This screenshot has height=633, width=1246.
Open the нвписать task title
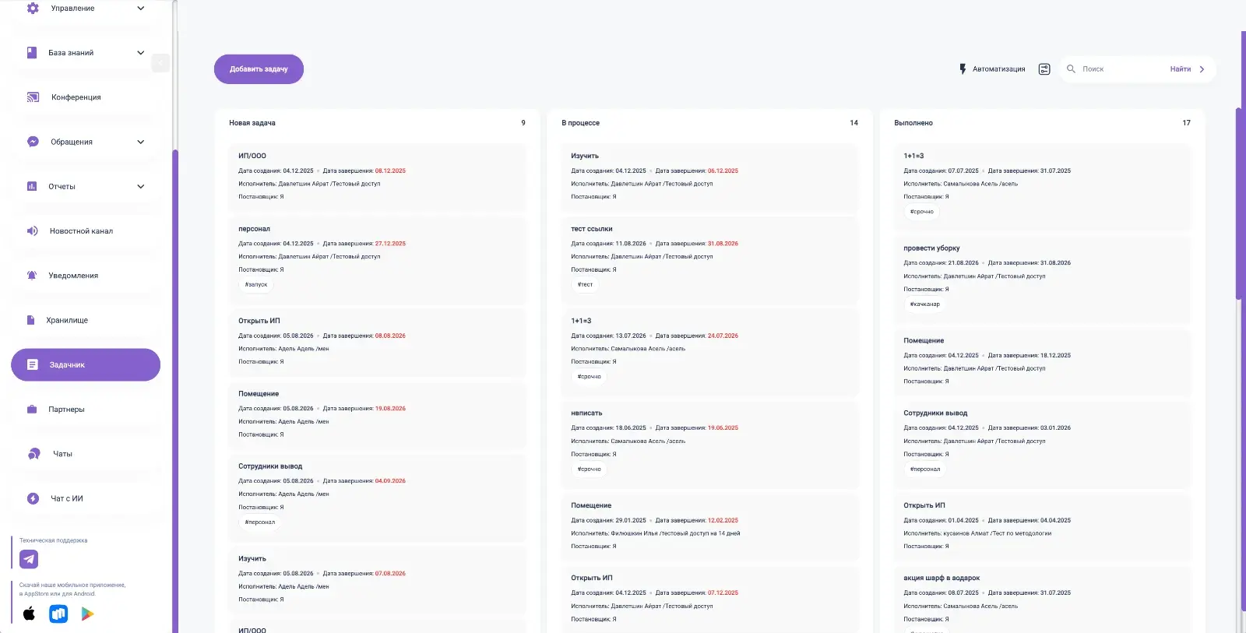586,413
